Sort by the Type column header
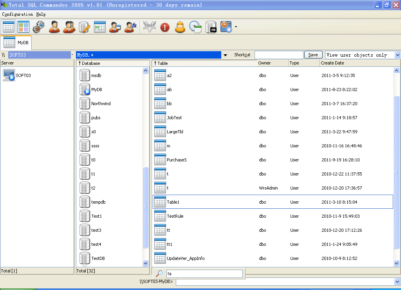This screenshot has width=401, height=290. pyautogui.click(x=304, y=63)
